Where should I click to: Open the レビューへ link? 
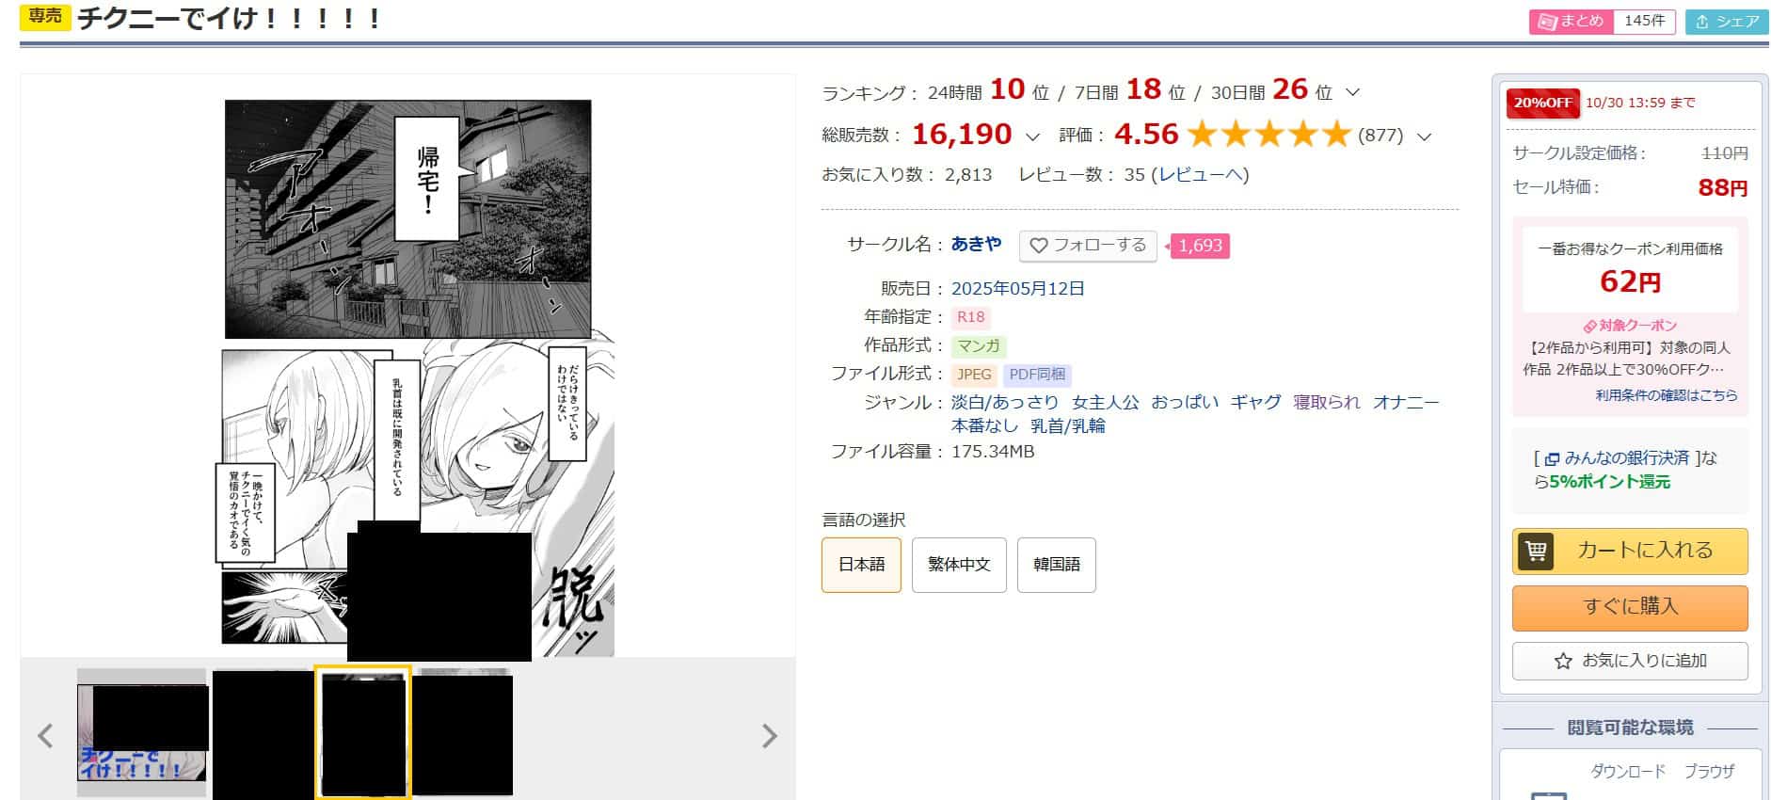coord(1200,175)
